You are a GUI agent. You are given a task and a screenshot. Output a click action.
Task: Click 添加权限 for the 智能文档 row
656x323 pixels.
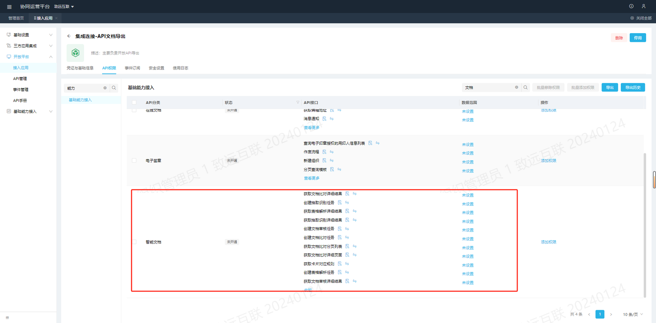point(549,242)
